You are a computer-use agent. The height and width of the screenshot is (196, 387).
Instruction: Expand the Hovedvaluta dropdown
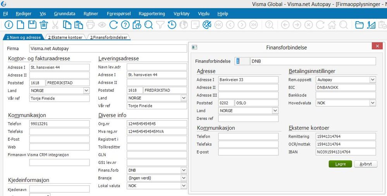coord(373,103)
